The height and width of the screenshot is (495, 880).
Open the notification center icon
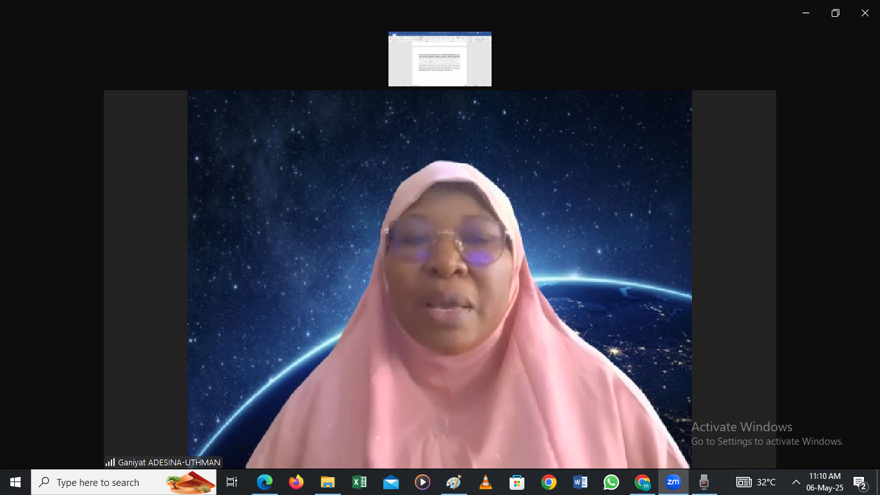pyautogui.click(x=860, y=482)
